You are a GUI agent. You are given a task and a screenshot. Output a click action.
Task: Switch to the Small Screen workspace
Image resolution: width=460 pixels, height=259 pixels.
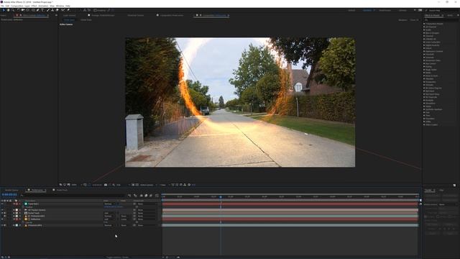pos(385,10)
